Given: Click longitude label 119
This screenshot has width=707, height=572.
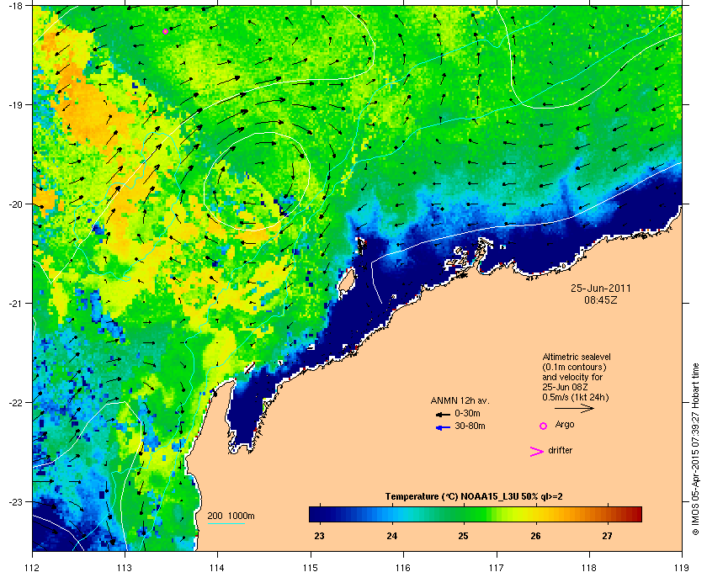Looking at the screenshot, I should coord(682,567).
